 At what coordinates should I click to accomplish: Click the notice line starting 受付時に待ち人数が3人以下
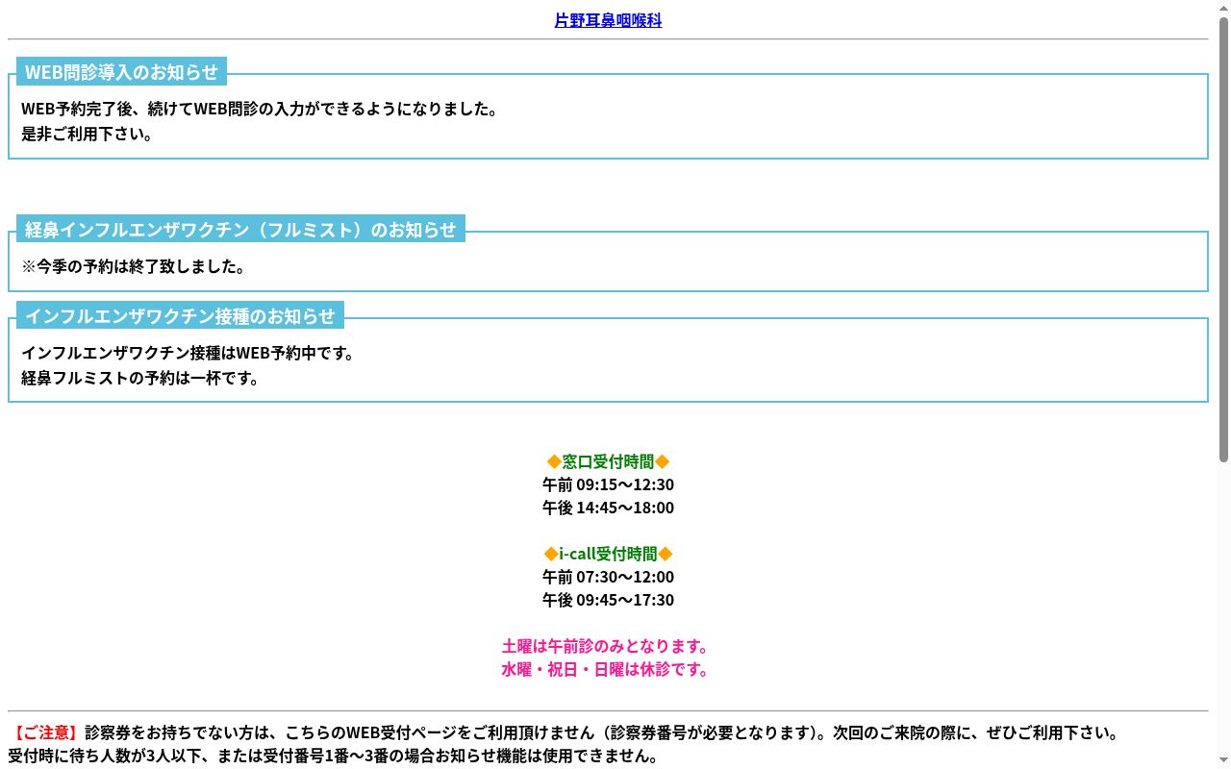(x=333, y=757)
